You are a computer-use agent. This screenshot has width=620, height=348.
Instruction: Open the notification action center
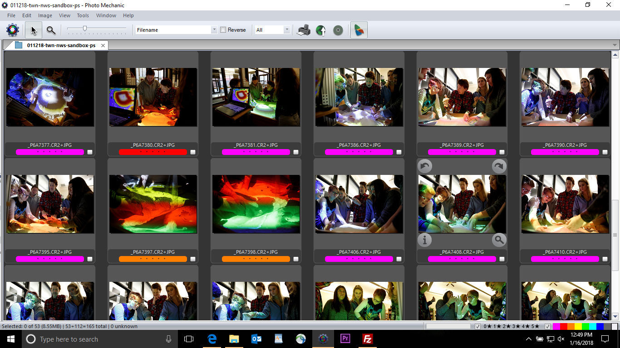click(605, 339)
